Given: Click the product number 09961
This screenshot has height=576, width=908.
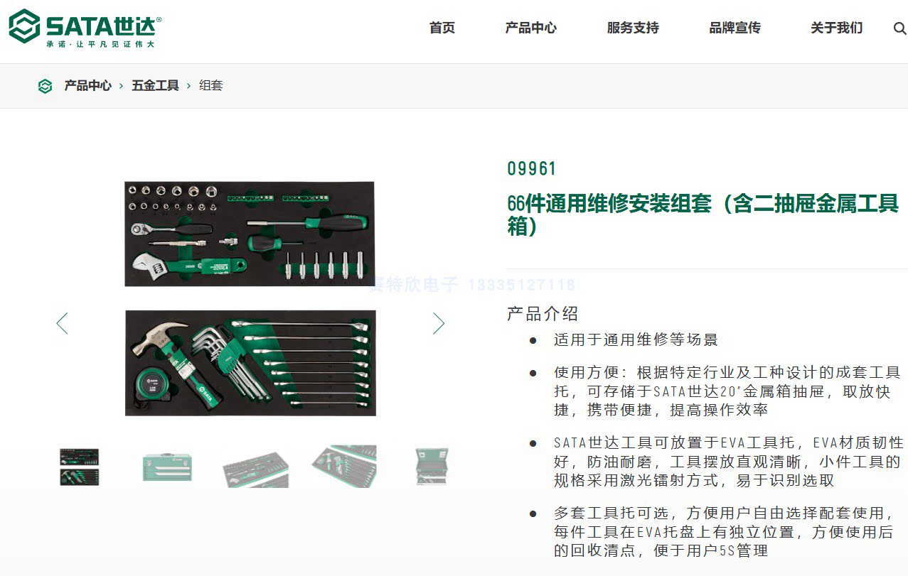Looking at the screenshot, I should click(x=531, y=168).
